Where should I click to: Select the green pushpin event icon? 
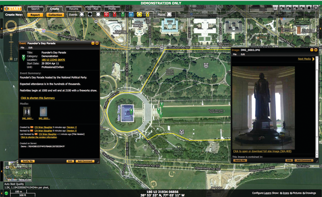pyautogui.click(x=123, y=14)
